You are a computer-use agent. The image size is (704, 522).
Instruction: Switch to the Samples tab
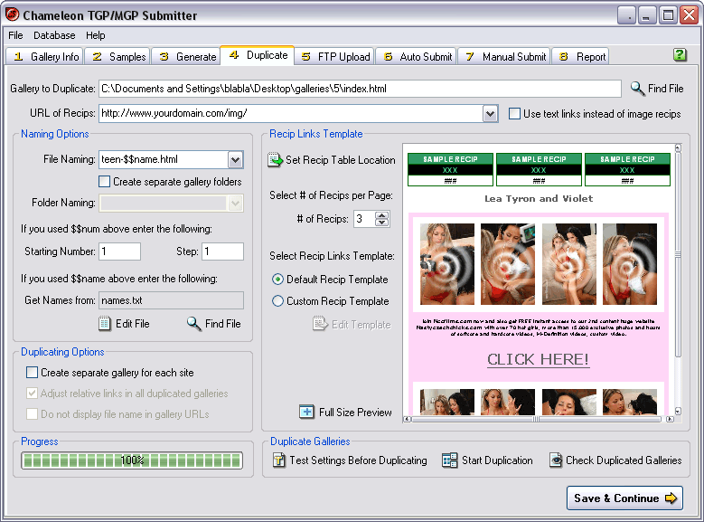[117, 57]
